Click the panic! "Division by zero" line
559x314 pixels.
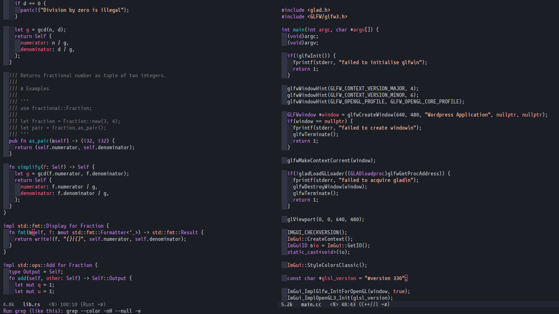74,10
